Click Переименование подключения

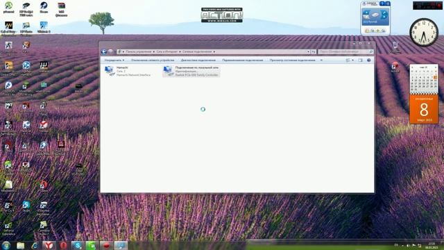[243, 60]
